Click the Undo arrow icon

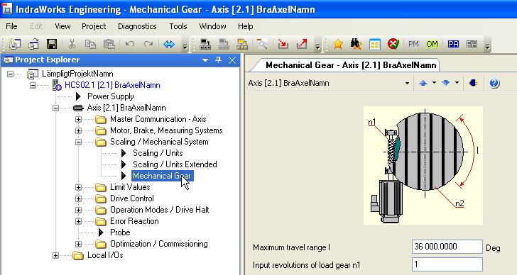tap(130, 44)
